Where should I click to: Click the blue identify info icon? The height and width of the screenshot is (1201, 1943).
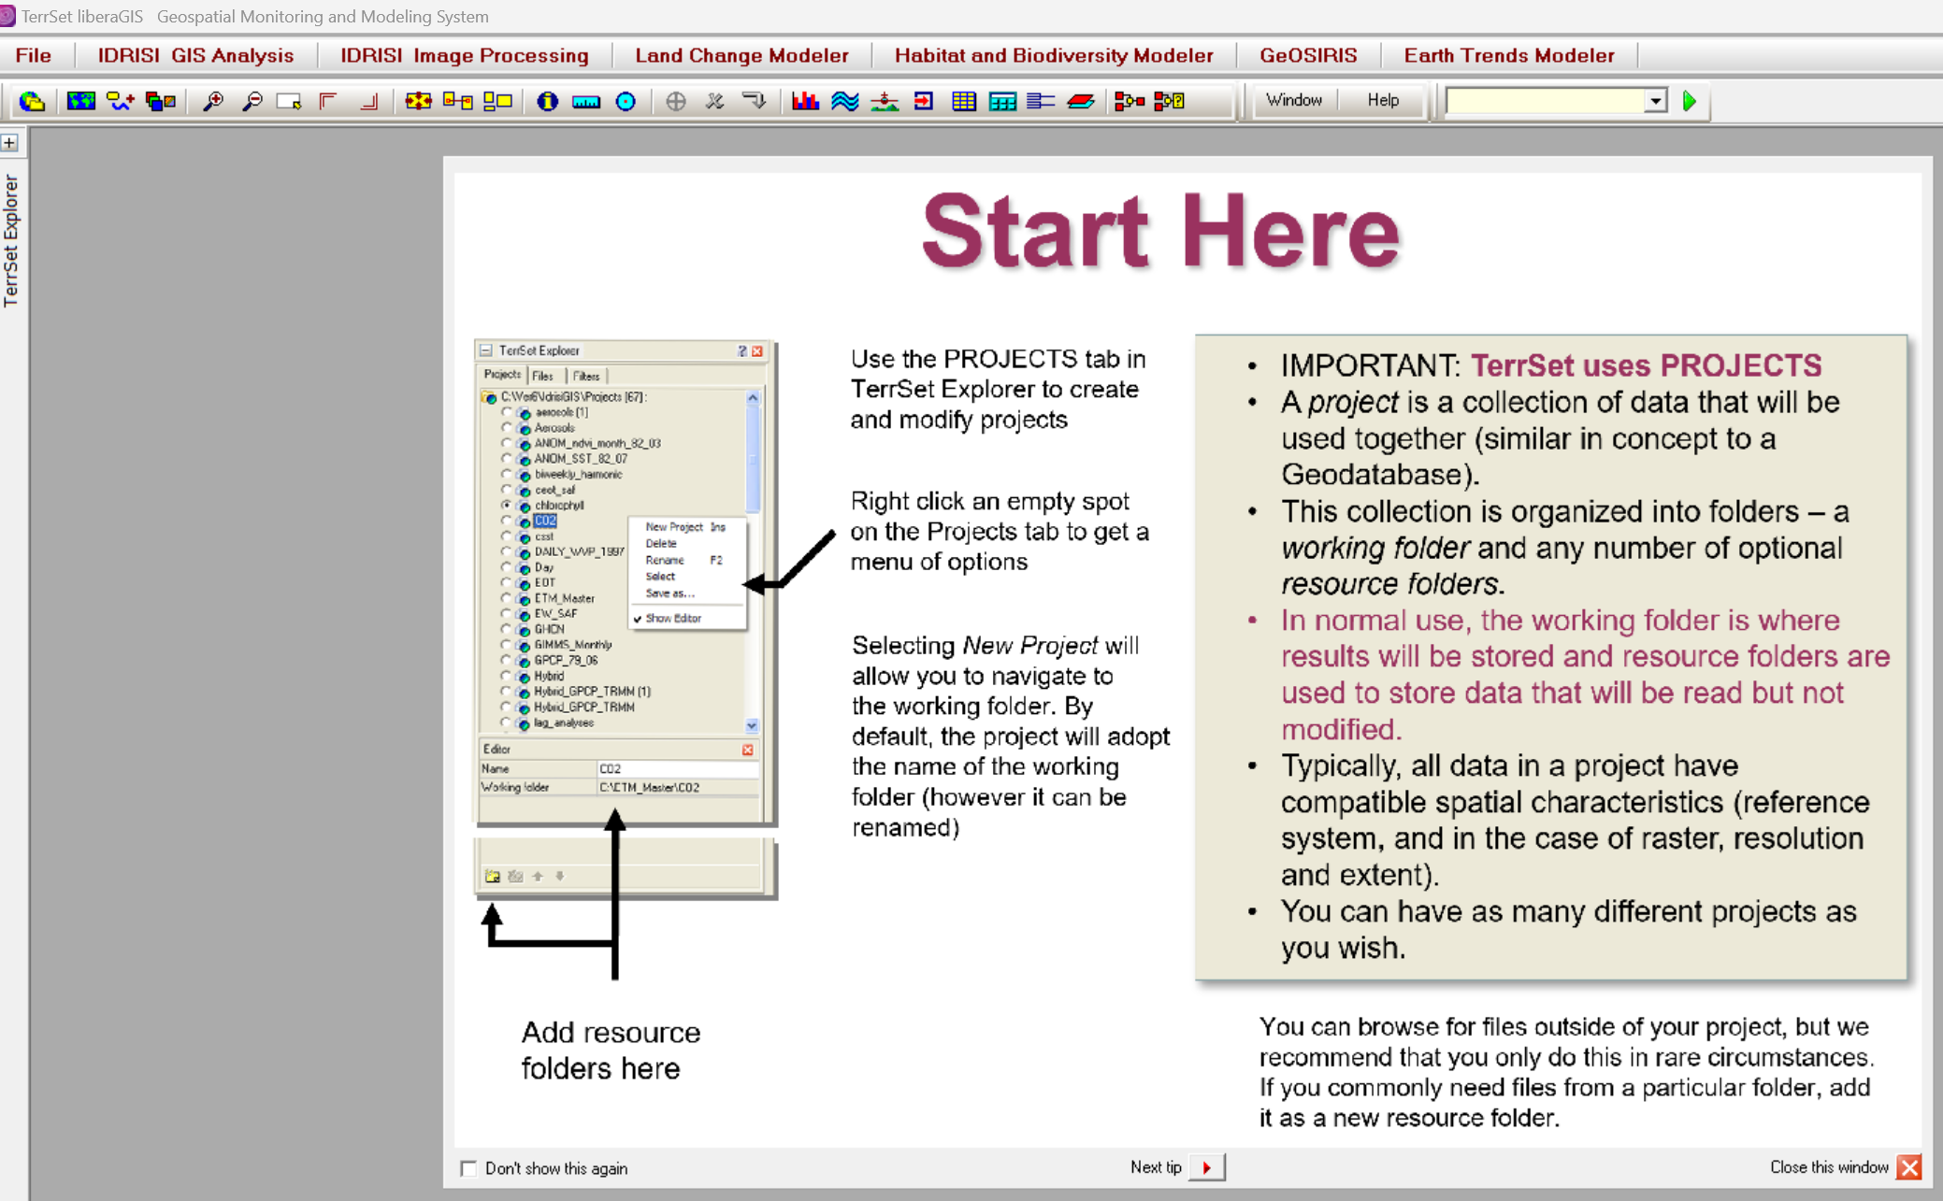[x=547, y=101]
